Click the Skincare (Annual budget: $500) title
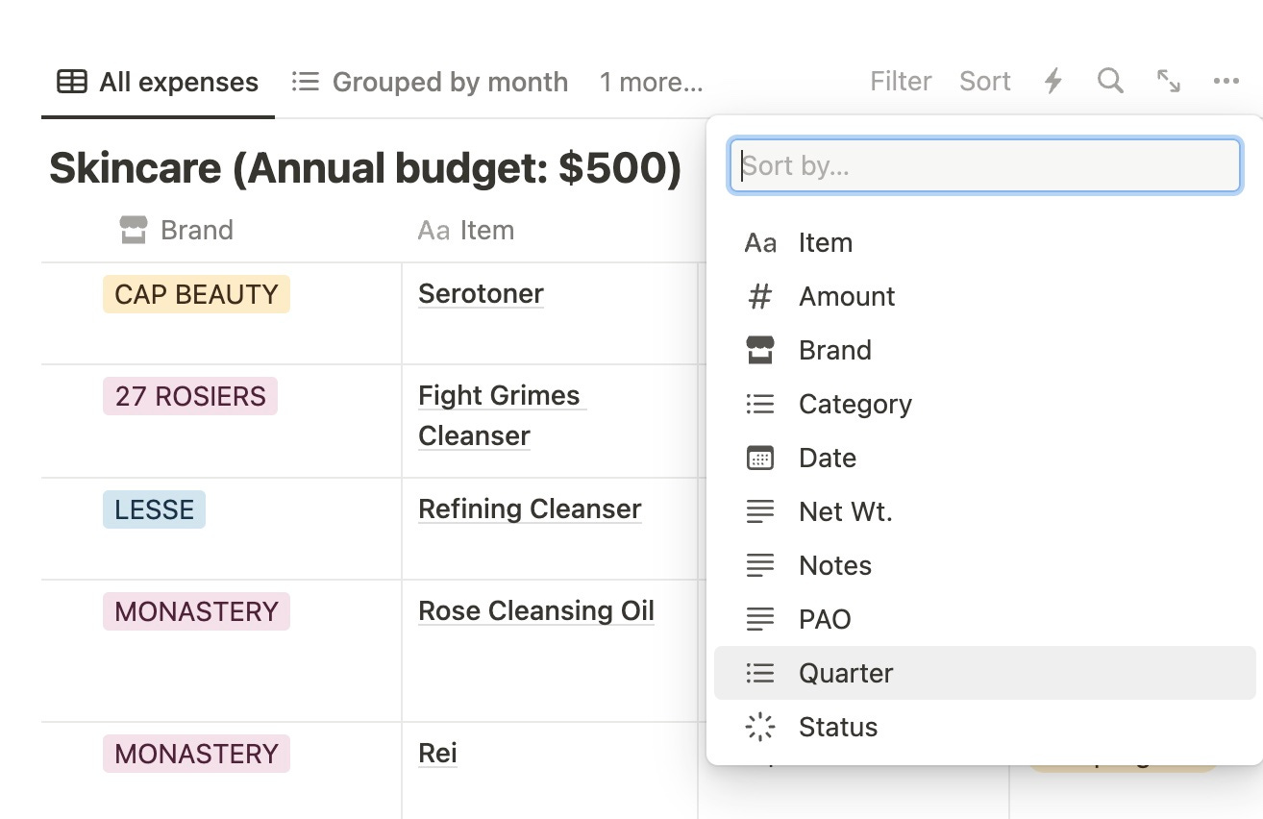 pyautogui.click(x=365, y=168)
